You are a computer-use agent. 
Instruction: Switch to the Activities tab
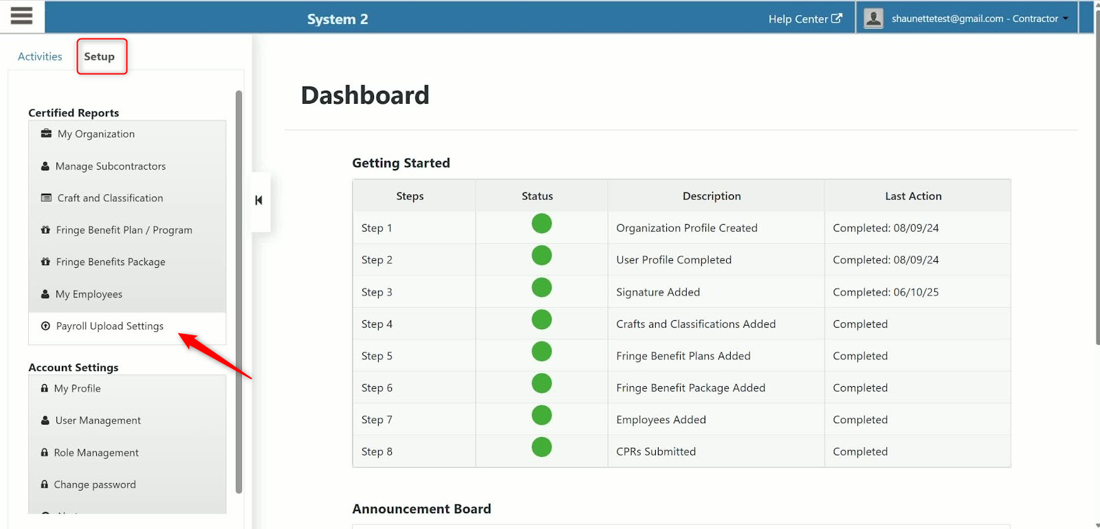tap(40, 56)
